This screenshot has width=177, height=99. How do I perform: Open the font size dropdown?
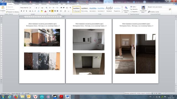(x=32, y=8)
